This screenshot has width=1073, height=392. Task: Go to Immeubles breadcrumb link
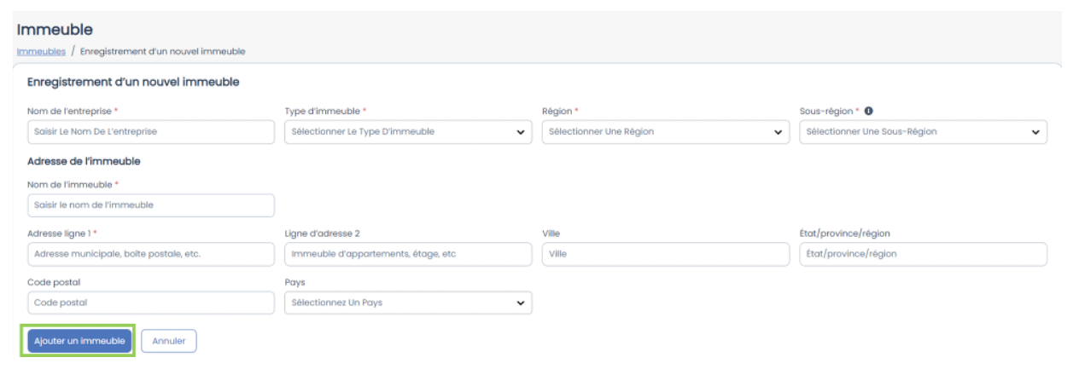pos(41,51)
